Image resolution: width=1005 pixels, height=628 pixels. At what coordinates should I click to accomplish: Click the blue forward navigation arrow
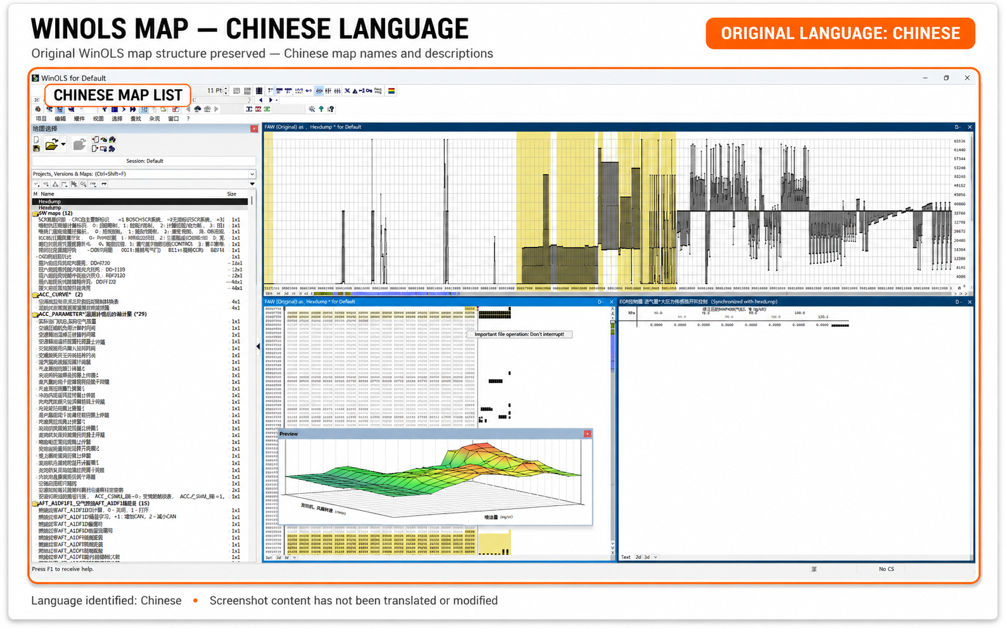271,100
